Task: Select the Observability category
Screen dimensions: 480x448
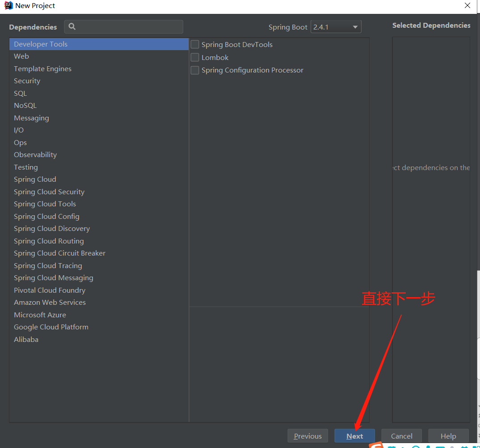Action: [99, 155]
